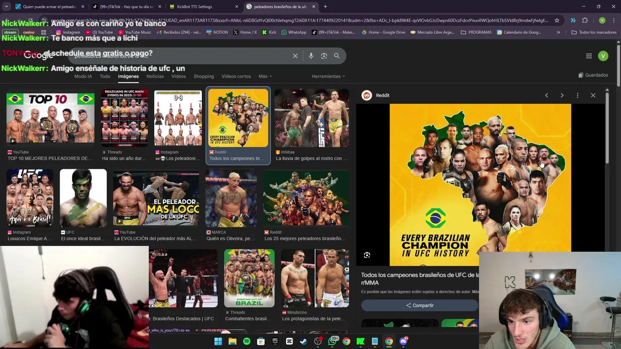Click 'Todos los campeones brasileños de UFC' title
Viewport: 621px width, 349px height.
[x=420, y=279]
